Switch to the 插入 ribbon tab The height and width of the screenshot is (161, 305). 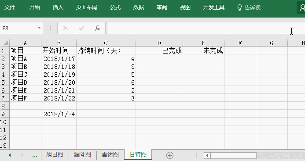[x=58, y=7]
